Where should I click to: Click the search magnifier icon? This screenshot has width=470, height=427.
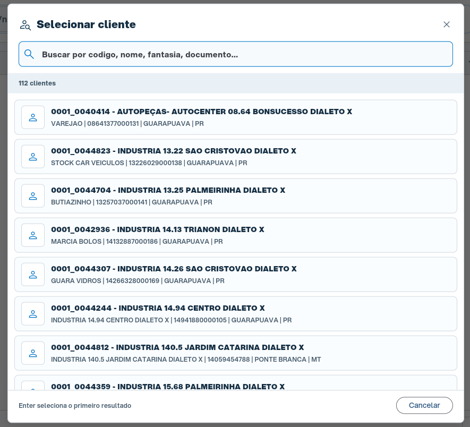(x=29, y=54)
